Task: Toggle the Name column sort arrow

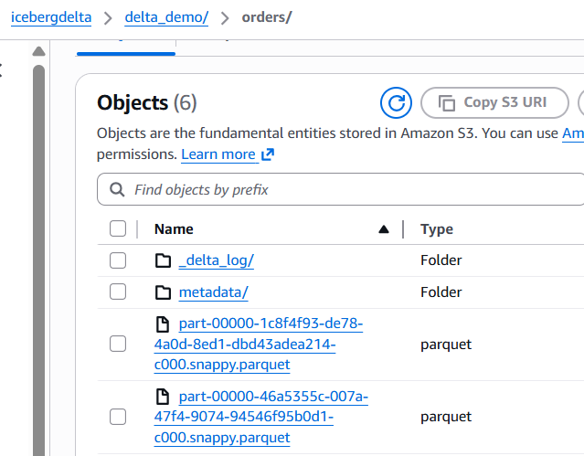Action: pos(384,229)
